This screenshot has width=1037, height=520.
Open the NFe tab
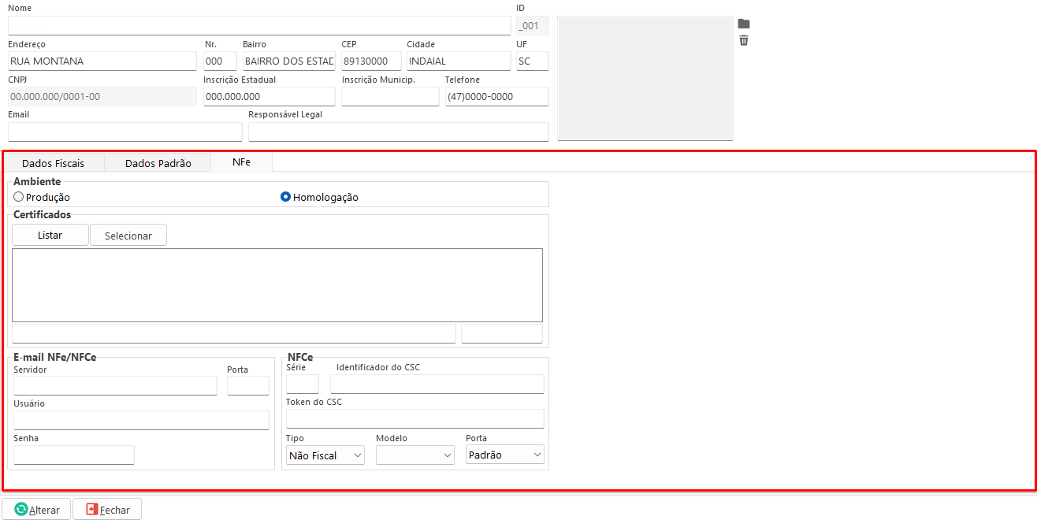click(x=241, y=162)
